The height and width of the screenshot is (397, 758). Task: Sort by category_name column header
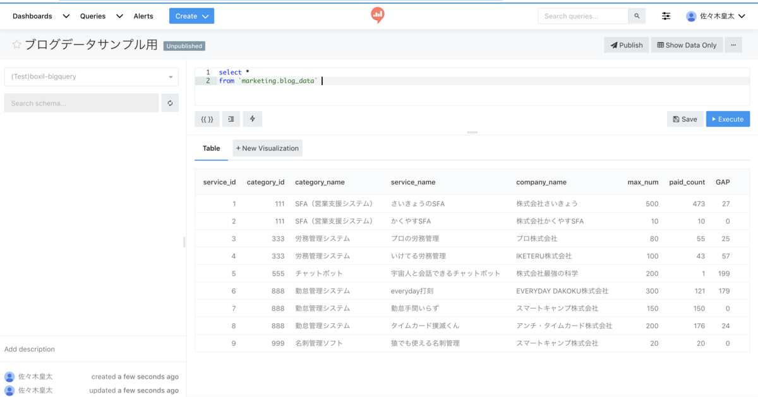(x=320, y=182)
